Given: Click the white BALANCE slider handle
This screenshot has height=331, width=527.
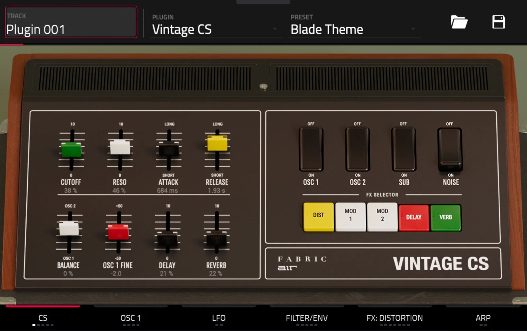Looking at the screenshot, I should (69, 228).
